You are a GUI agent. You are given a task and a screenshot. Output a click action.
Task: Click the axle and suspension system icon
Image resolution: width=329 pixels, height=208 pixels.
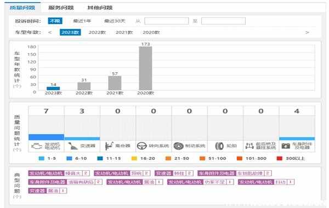249,146
